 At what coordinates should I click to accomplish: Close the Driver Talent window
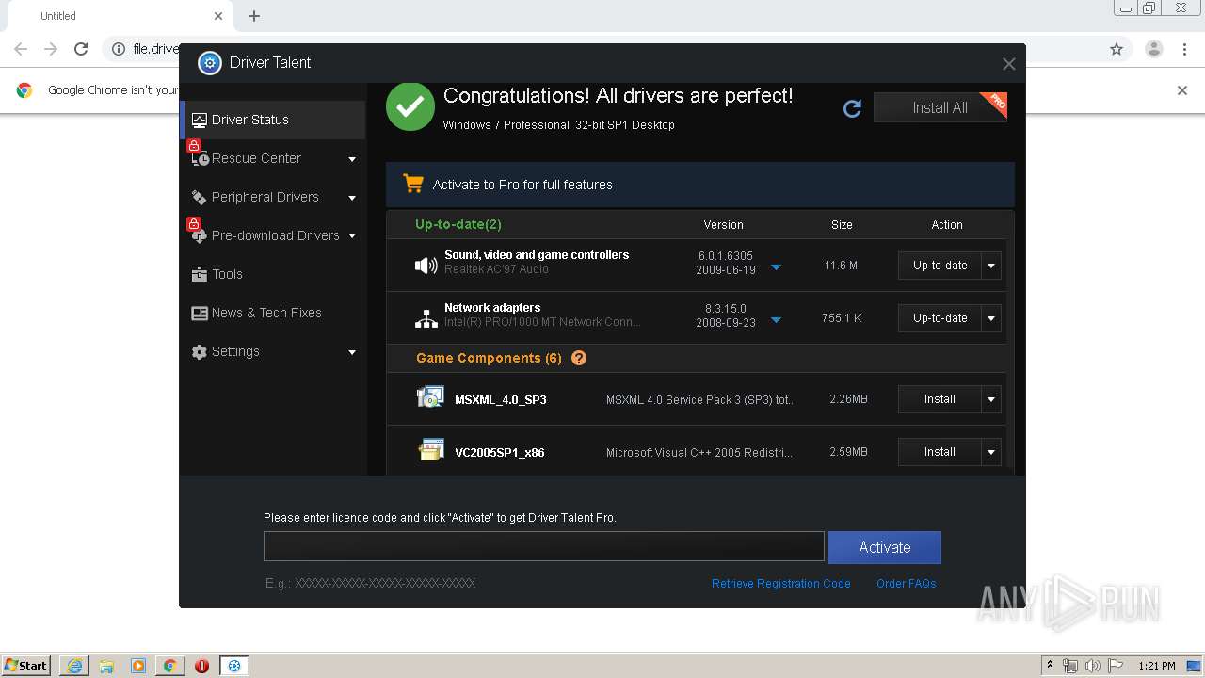click(1008, 64)
